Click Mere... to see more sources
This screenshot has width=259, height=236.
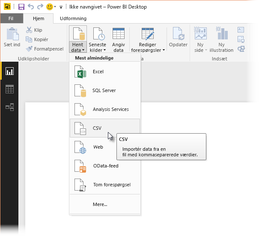tap(105, 204)
